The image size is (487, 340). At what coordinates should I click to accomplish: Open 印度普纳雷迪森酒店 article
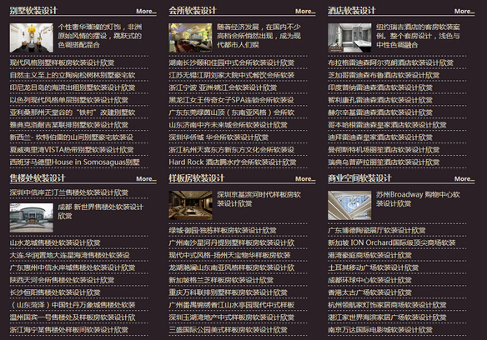tap(380, 87)
